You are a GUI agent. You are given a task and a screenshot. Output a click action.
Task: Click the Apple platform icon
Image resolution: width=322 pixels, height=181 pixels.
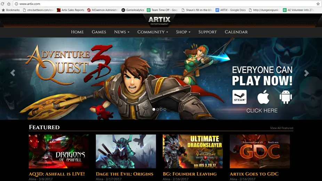(263, 97)
